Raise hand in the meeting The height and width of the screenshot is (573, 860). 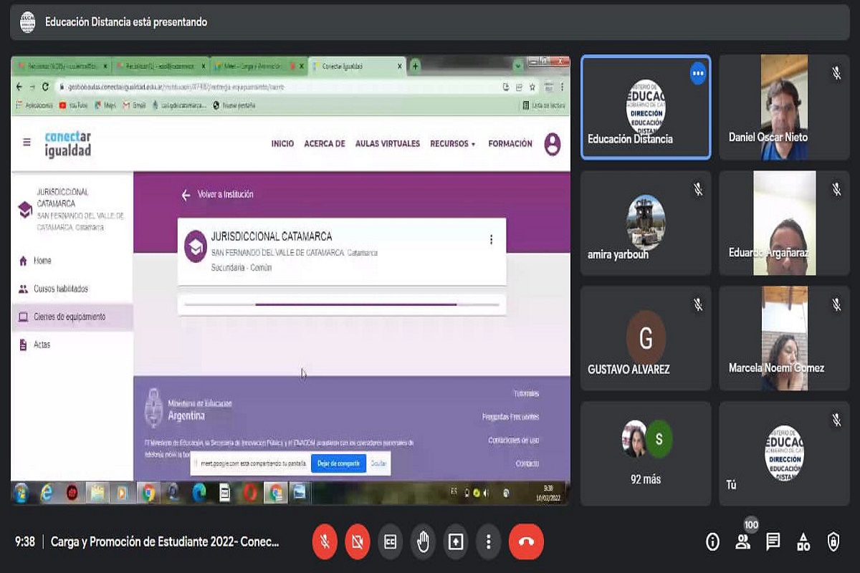423,541
